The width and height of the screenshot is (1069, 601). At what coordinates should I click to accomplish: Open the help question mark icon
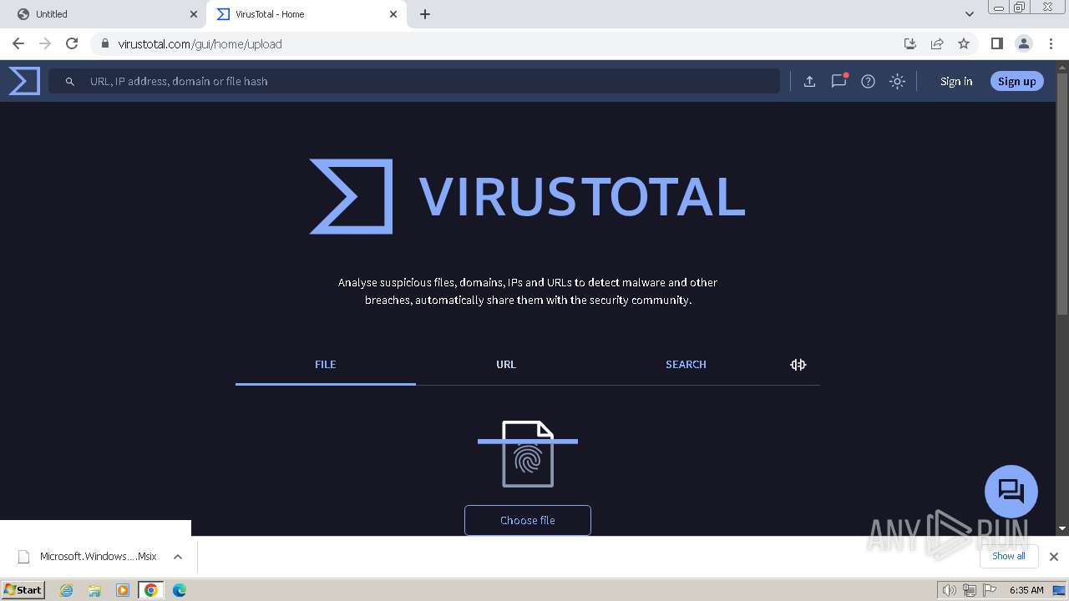pyautogui.click(x=868, y=81)
